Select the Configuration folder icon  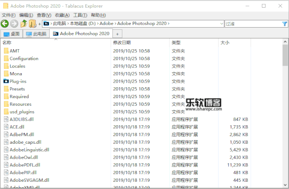(x=6, y=58)
